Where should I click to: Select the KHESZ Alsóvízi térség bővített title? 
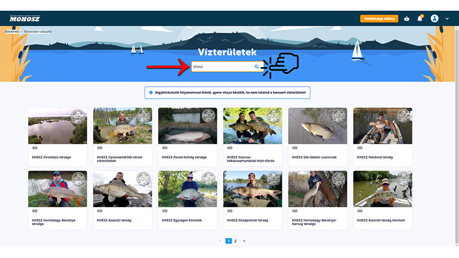pyautogui.click(x=381, y=220)
